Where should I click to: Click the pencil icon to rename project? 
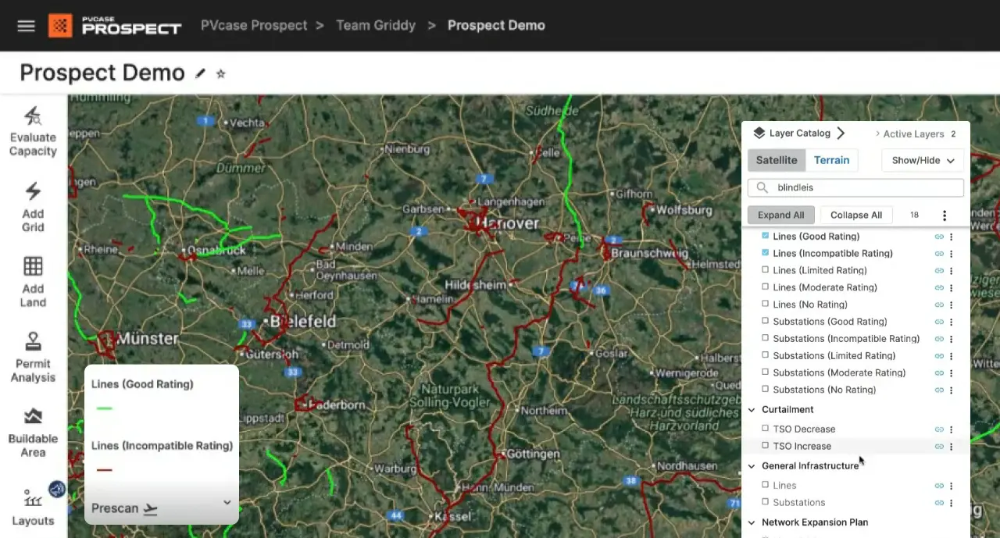pyautogui.click(x=201, y=73)
